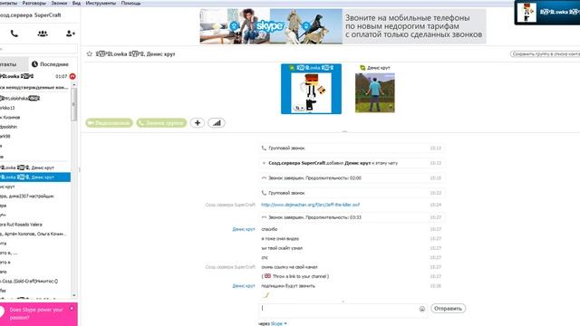580x326 pixels.
Task: Click the Отправить send button
Action: (x=448, y=308)
